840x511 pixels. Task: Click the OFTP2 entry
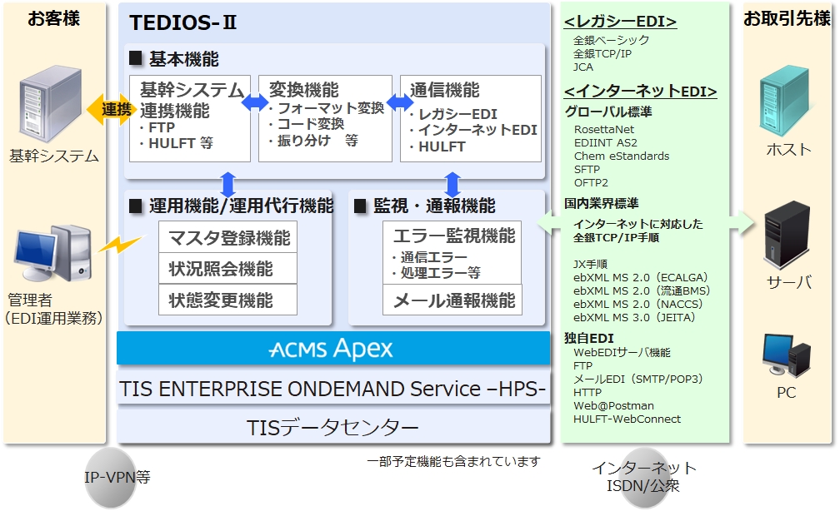[x=591, y=182]
